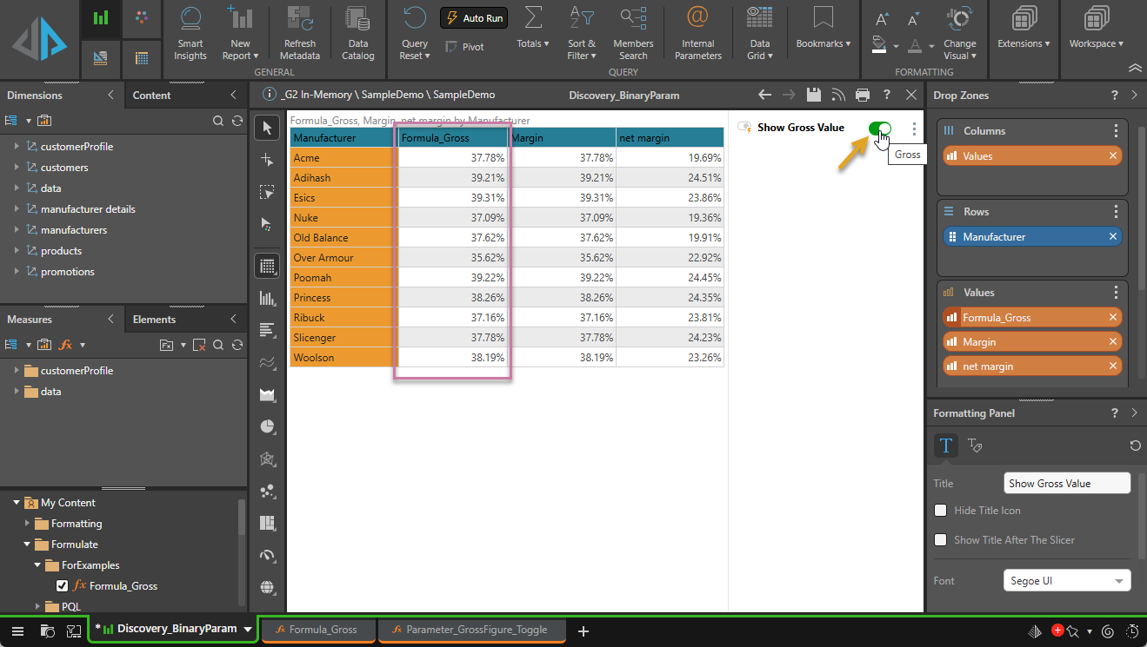Screen dimensions: 1147x647
Task: Switch to the Formula_Gross bottom tab
Action: [319, 630]
